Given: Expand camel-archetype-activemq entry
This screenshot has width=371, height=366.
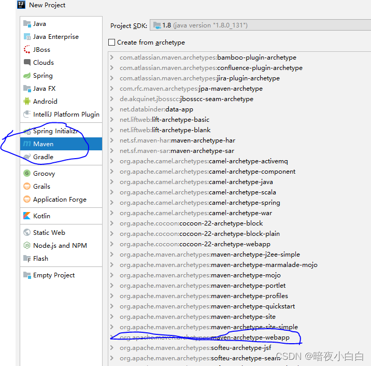Looking at the screenshot, I should 112,161.
